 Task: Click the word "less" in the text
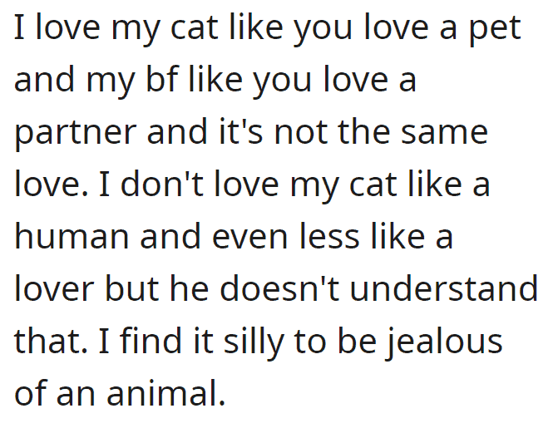[330, 236]
